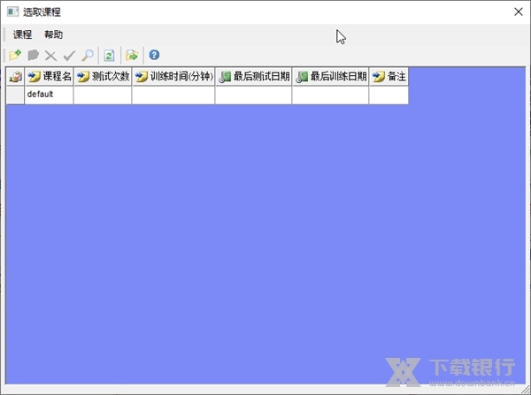Click the checkmark confirm toolbar icon
531x395 pixels.
coord(69,55)
